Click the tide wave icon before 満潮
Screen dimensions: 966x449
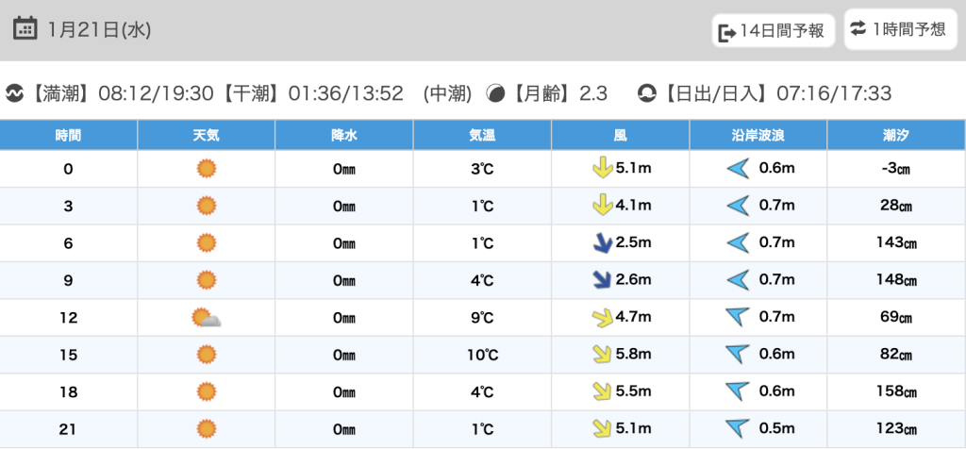pyautogui.click(x=14, y=93)
